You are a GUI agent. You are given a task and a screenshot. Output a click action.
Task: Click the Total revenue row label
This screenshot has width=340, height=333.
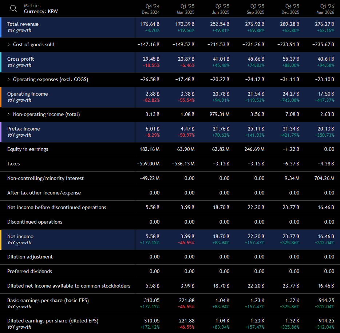pos(23,24)
